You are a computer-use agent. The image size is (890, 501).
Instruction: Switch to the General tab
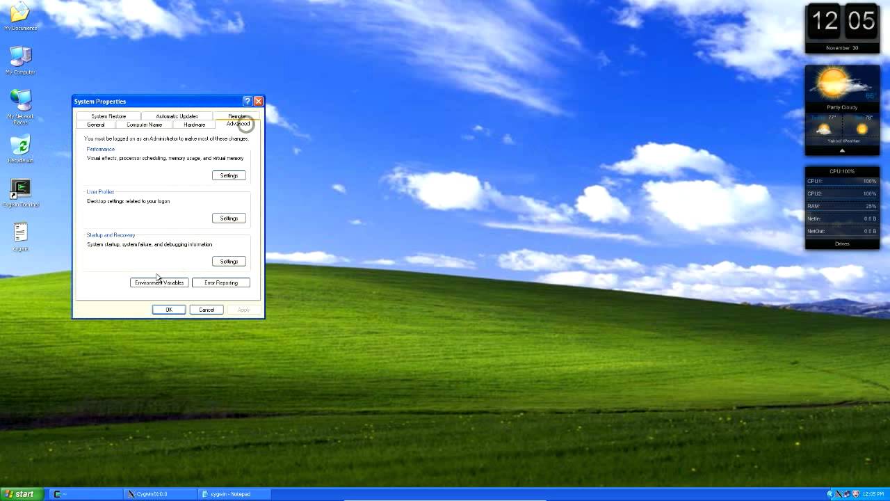pyautogui.click(x=96, y=125)
